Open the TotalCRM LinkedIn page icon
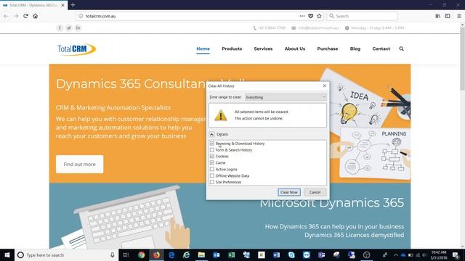Screen dimensions: 465x261 (x=78, y=28)
